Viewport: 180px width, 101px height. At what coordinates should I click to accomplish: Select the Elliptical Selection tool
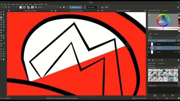[x=4, y=49]
